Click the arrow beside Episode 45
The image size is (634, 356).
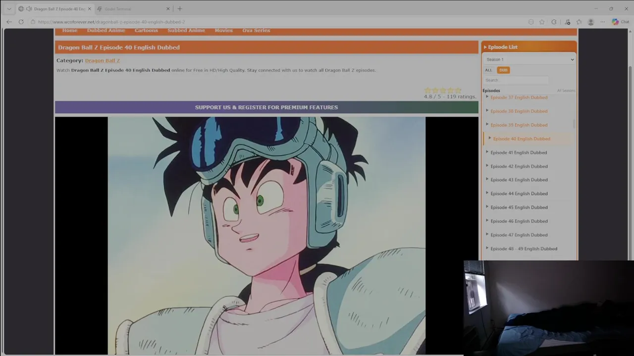487,207
